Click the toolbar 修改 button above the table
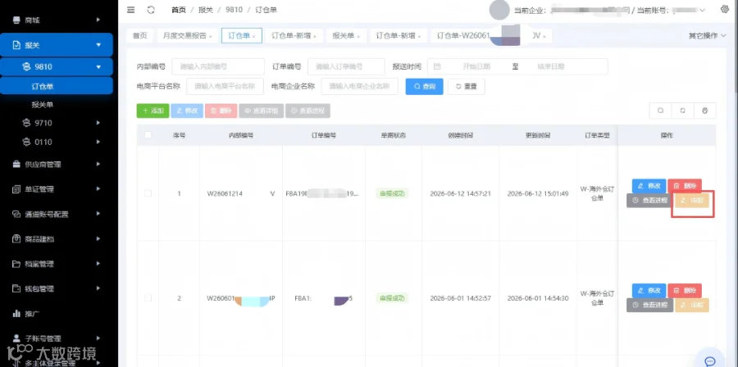 (187, 111)
